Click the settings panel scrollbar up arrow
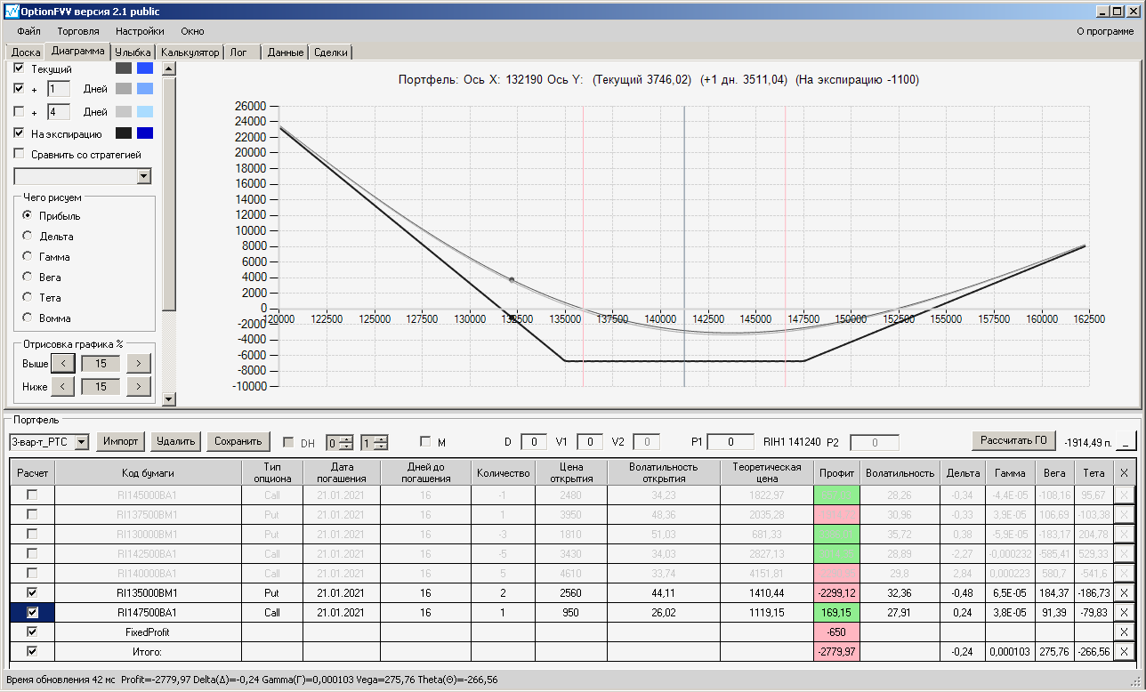 [169, 68]
